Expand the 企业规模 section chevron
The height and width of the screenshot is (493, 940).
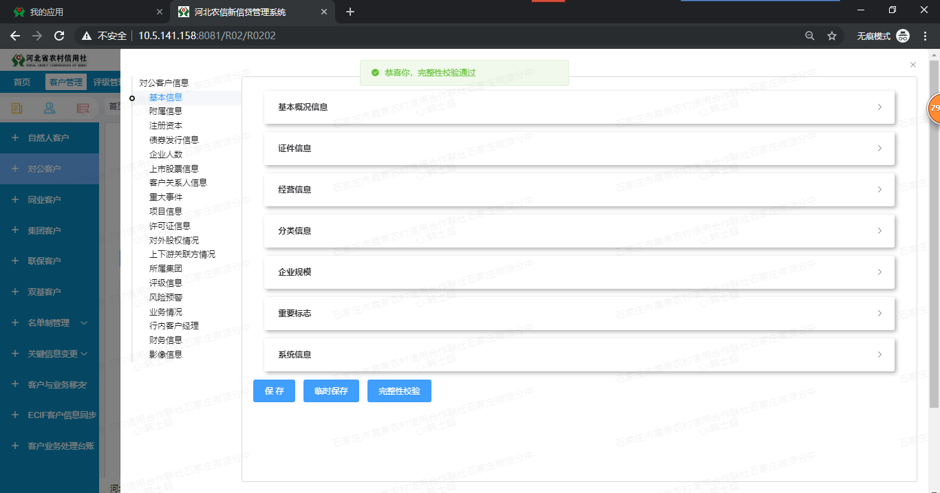coord(879,272)
